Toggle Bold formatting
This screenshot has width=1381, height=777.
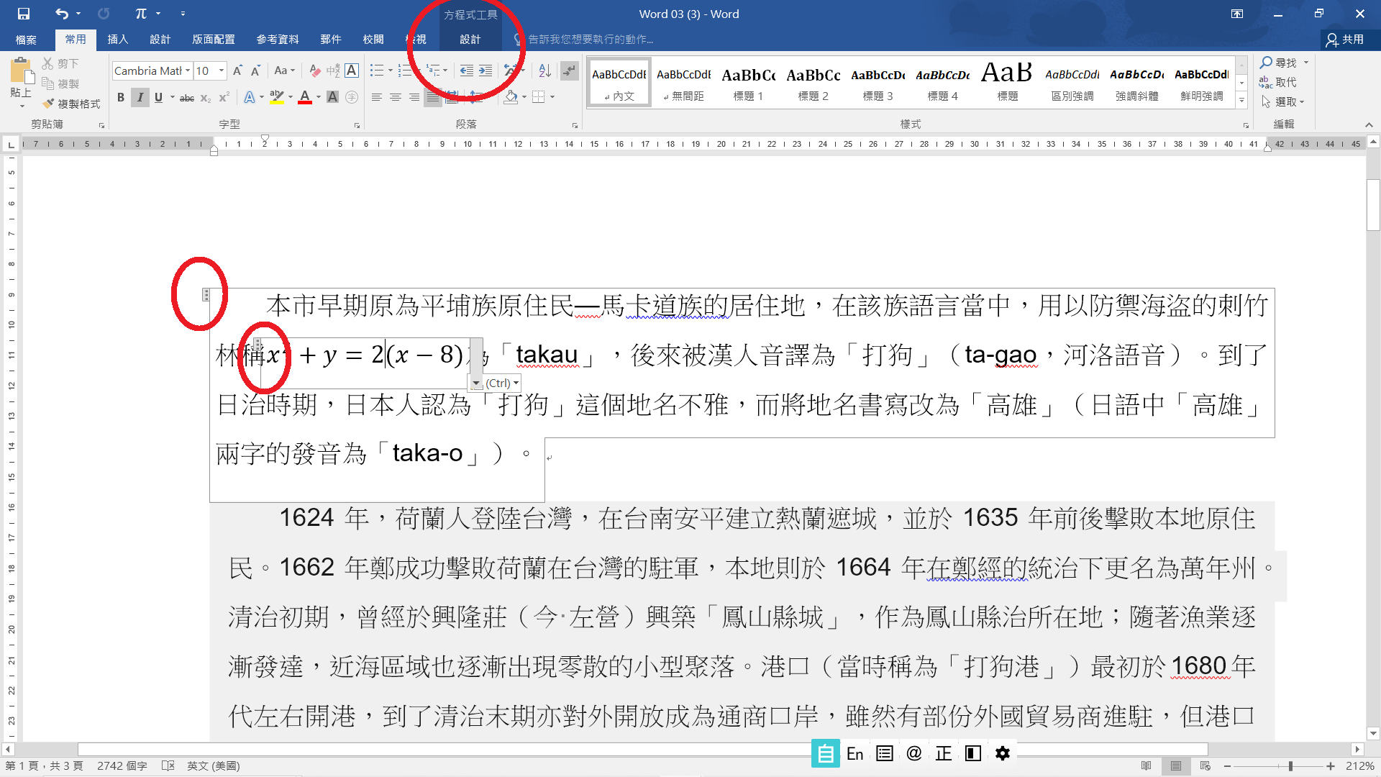coord(121,98)
